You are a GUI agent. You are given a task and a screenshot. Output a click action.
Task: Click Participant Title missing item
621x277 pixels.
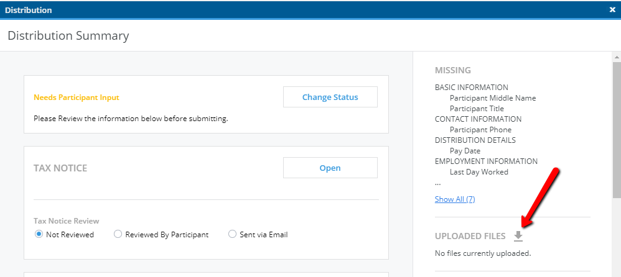click(477, 109)
